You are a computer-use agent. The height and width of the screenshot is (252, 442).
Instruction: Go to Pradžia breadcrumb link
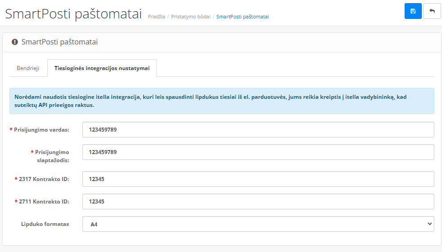[x=156, y=17]
